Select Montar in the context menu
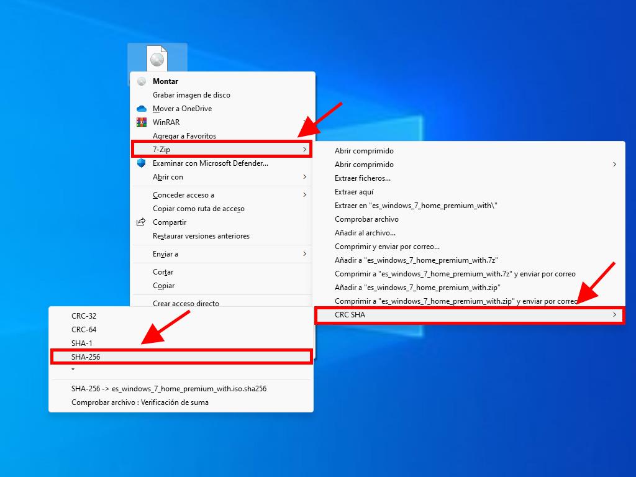The image size is (636, 477). pyautogui.click(x=222, y=81)
